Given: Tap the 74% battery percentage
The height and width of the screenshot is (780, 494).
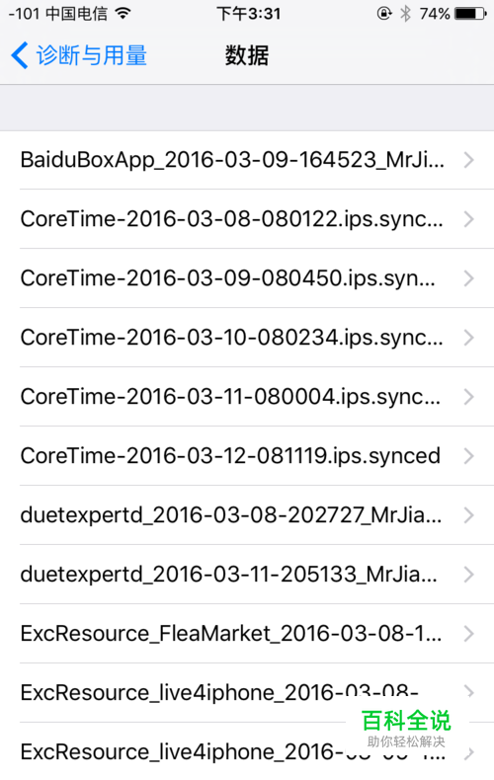Looking at the screenshot, I should 435,14.
